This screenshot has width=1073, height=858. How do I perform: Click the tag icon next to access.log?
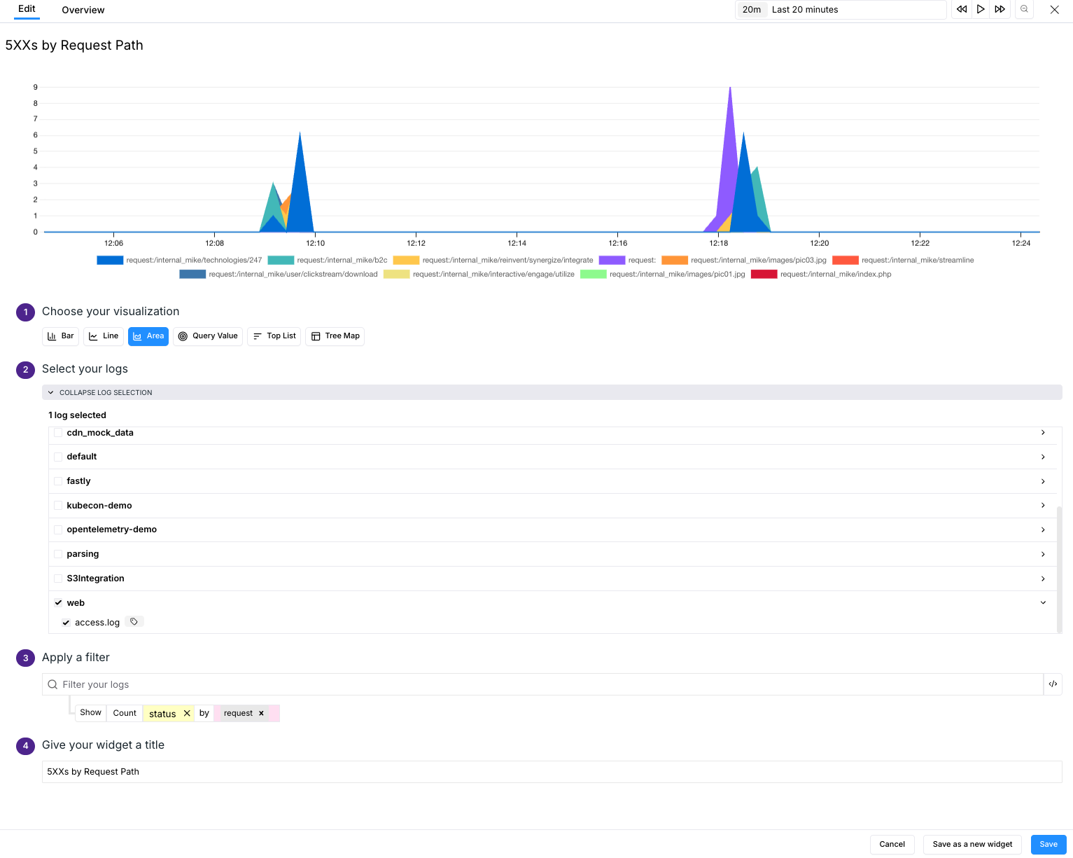pyautogui.click(x=134, y=621)
